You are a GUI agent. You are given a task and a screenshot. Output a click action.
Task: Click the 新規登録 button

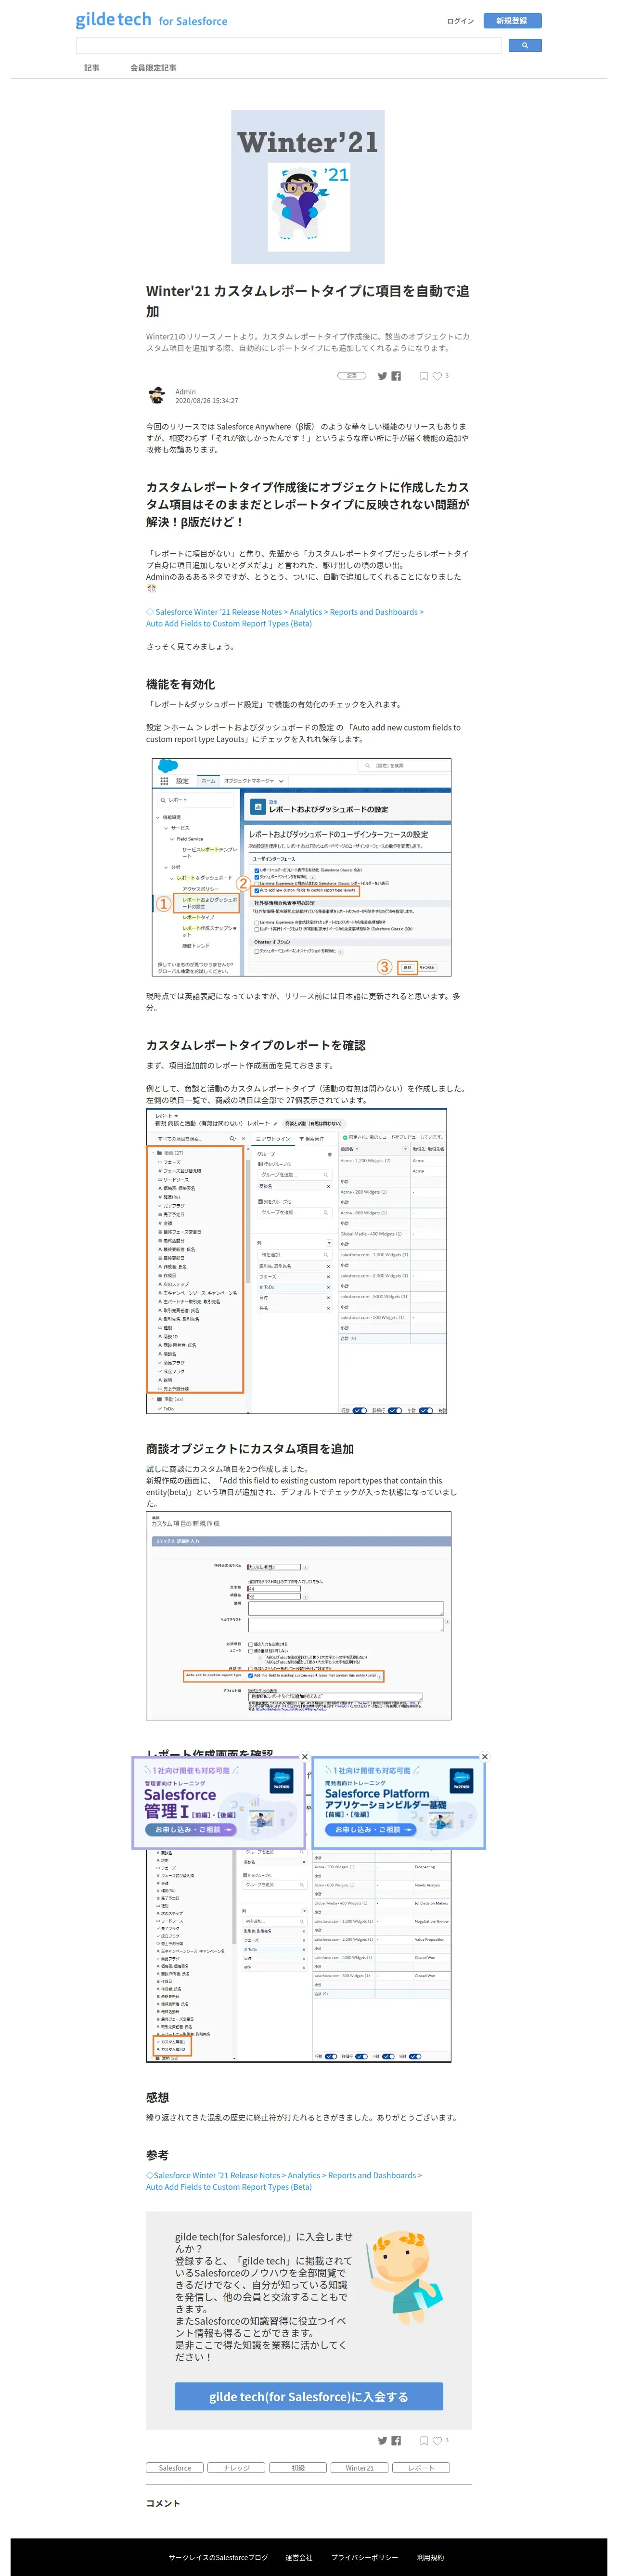point(511,20)
